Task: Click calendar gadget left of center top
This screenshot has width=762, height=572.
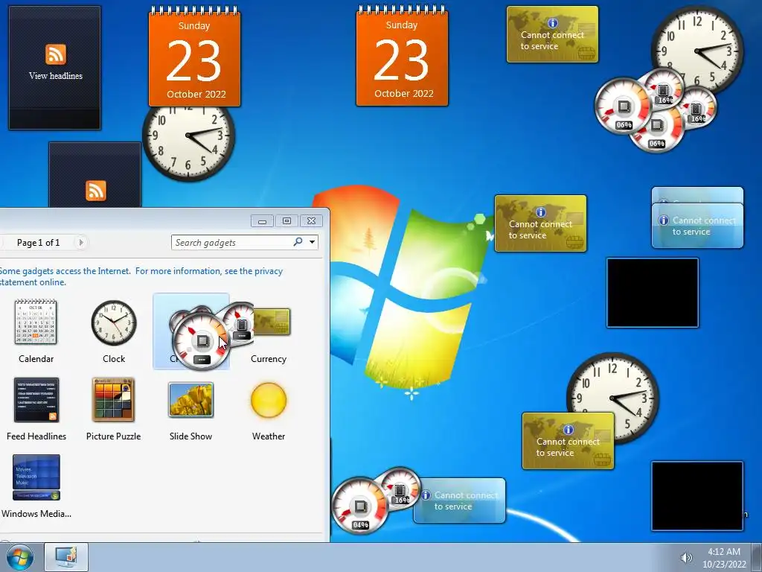Action: tap(194, 57)
